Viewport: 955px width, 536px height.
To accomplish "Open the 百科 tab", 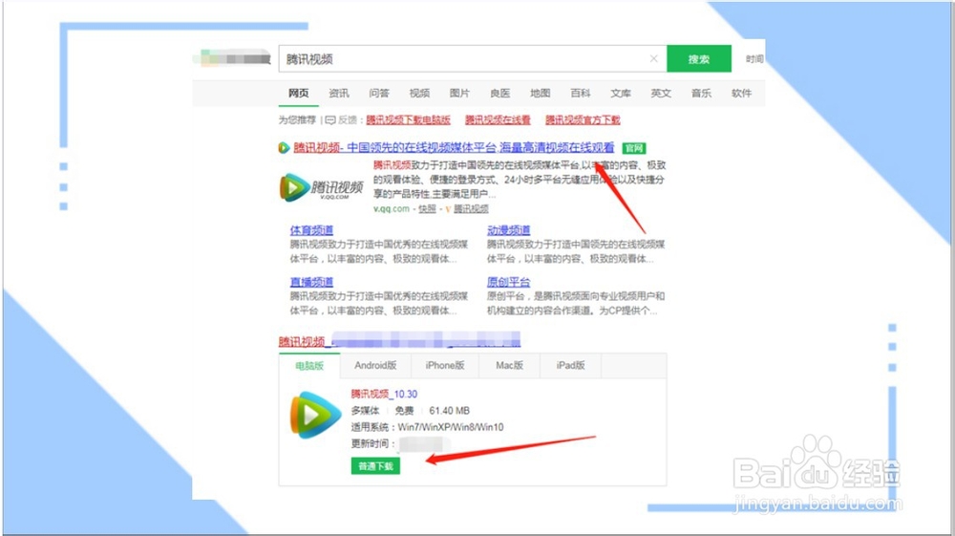I will point(580,94).
